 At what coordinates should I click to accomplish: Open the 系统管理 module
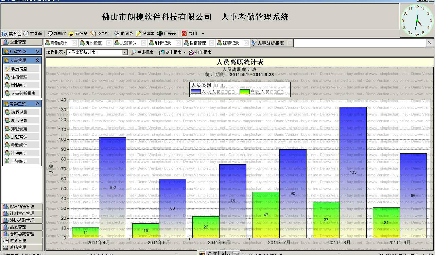22,248
